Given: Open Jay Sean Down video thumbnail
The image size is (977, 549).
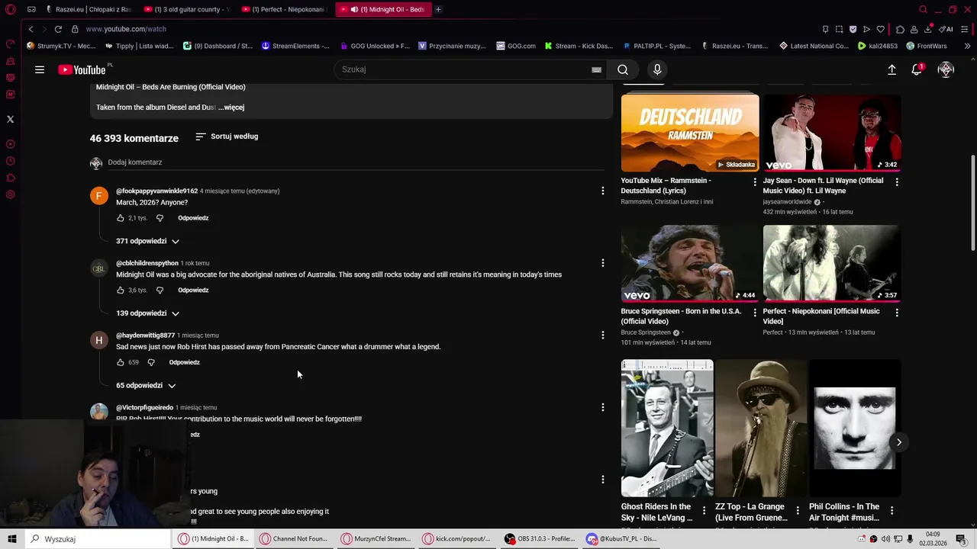Looking at the screenshot, I should pyautogui.click(x=832, y=133).
